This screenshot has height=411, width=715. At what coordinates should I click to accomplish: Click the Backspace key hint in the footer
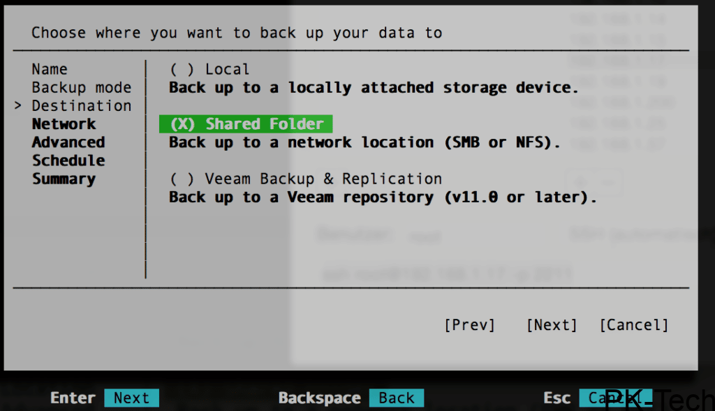(x=319, y=398)
